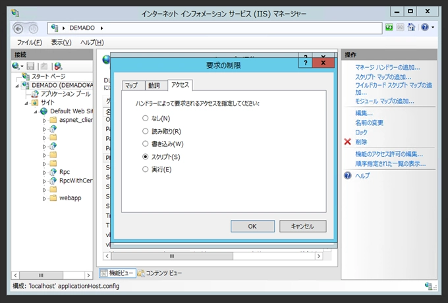Click the left scroll arrow in 接続 tree

point(15,275)
